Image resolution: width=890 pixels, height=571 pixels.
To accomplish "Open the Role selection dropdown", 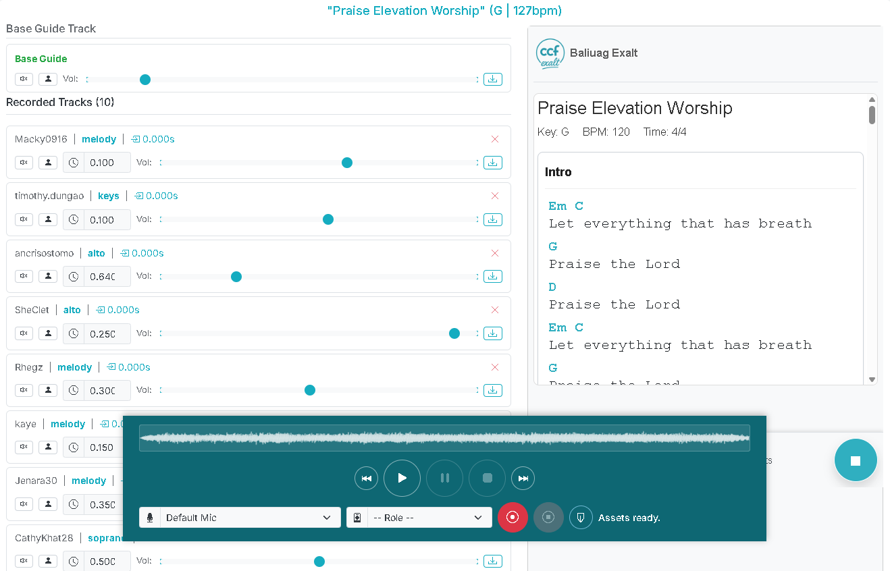I will (x=419, y=518).
